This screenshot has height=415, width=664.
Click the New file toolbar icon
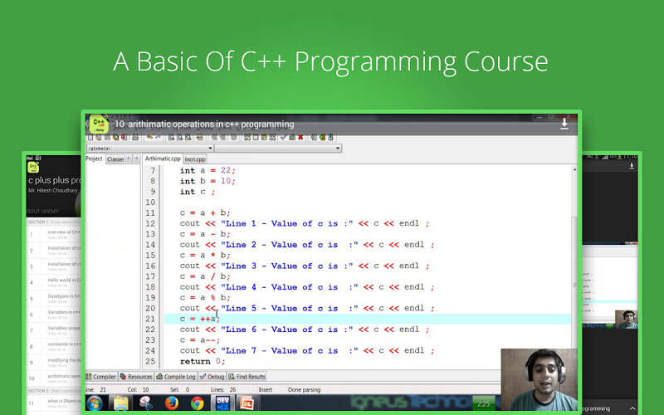(90, 137)
